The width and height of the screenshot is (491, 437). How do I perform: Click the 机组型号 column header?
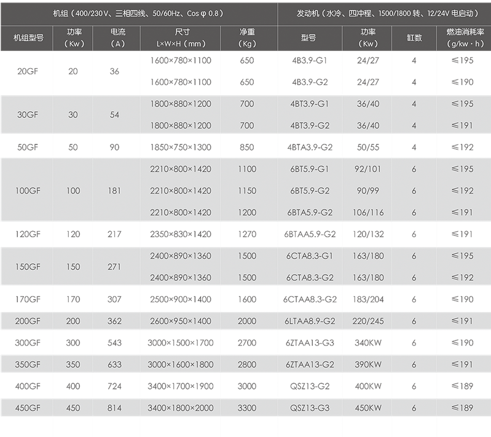click(28, 38)
